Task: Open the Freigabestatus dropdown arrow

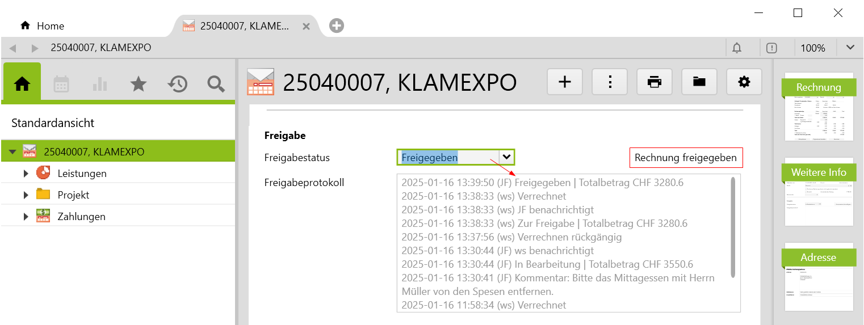Action: 506,157
